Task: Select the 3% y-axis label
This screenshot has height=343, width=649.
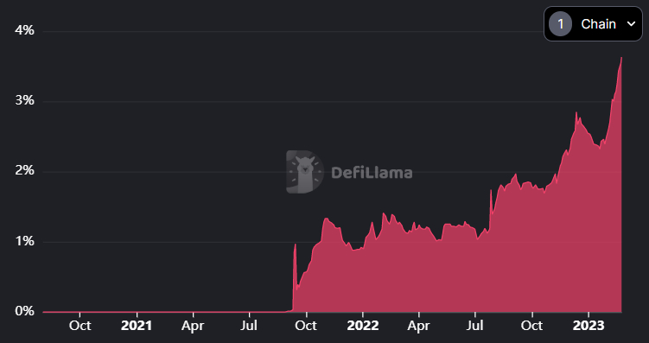Action: tap(25, 101)
